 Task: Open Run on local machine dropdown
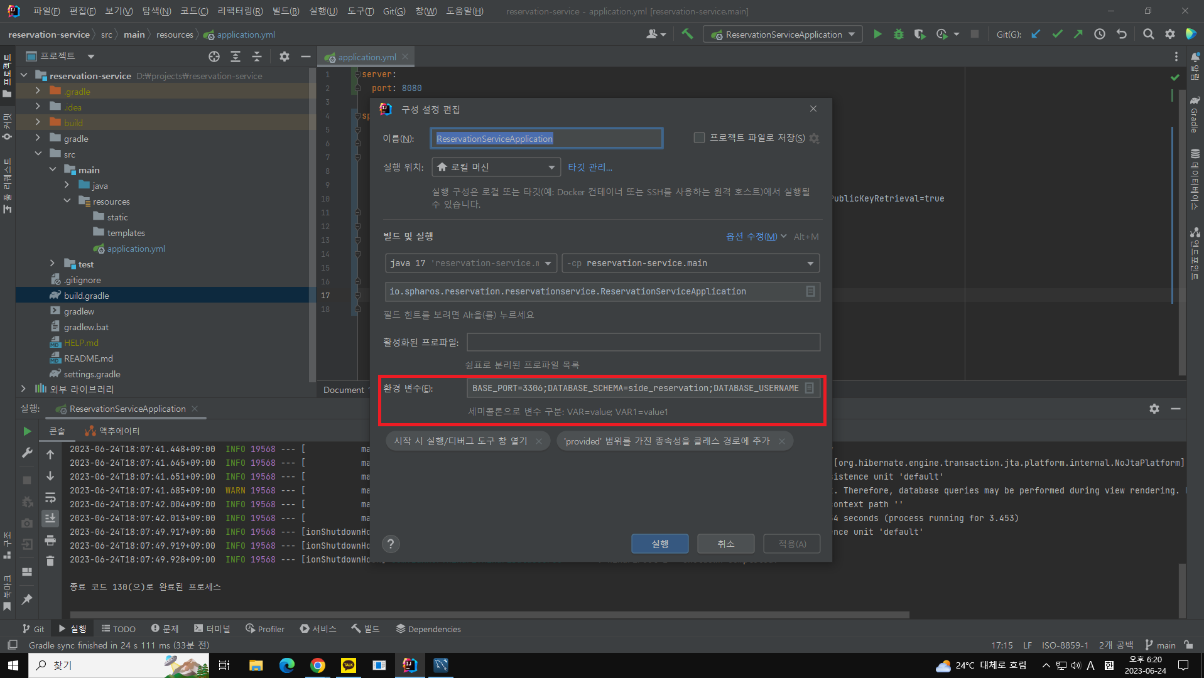[x=496, y=167]
